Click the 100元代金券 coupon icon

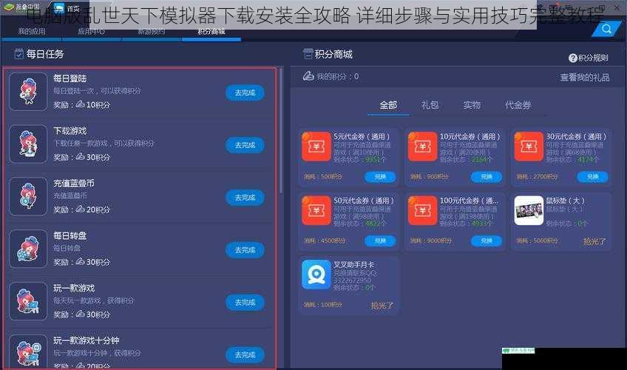423,210
